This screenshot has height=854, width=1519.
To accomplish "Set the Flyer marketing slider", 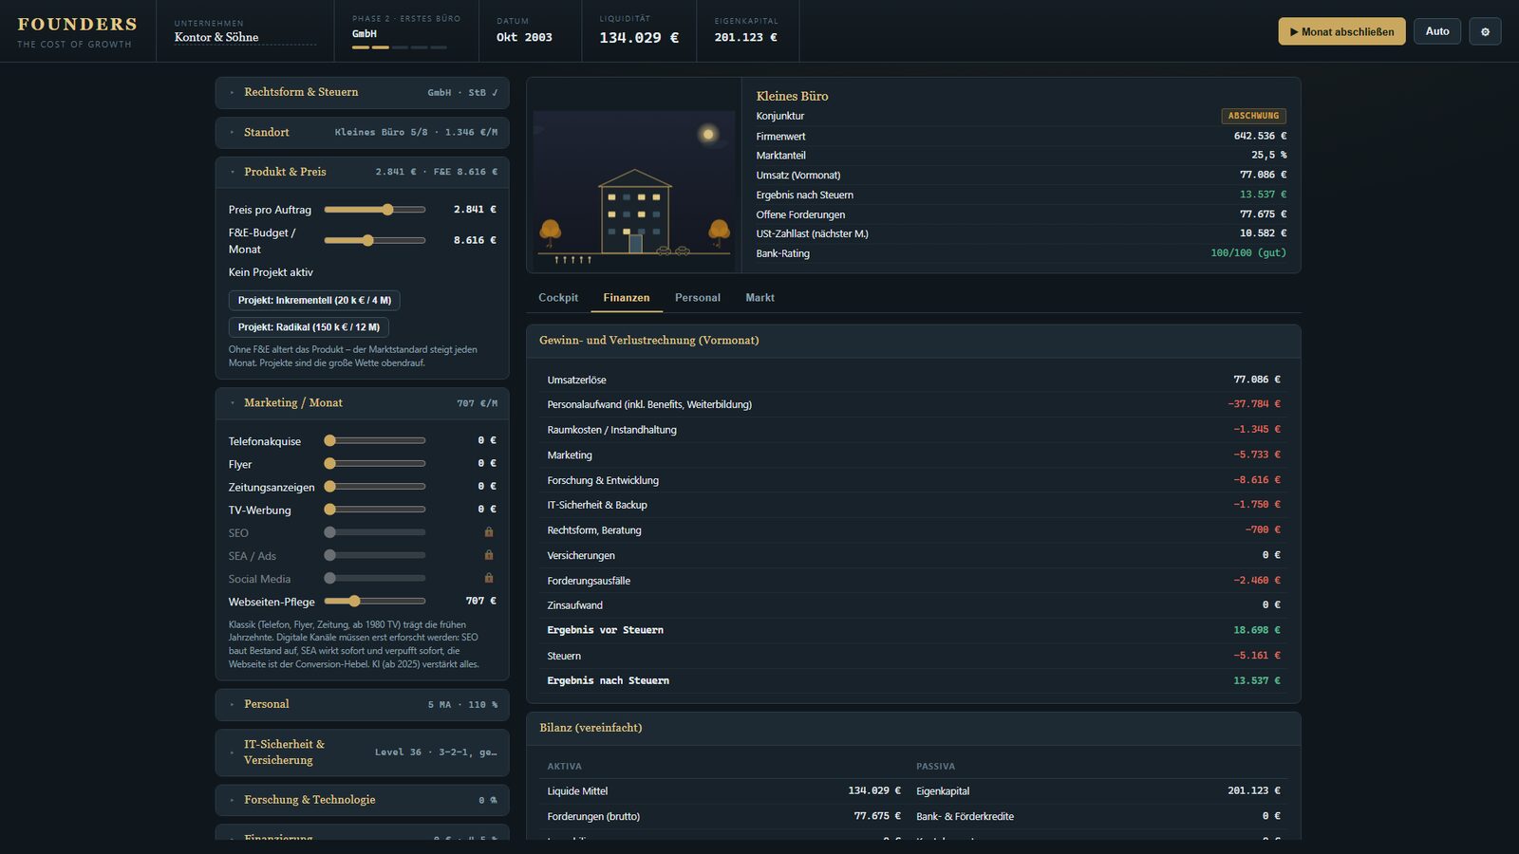I will click(375, 464).
